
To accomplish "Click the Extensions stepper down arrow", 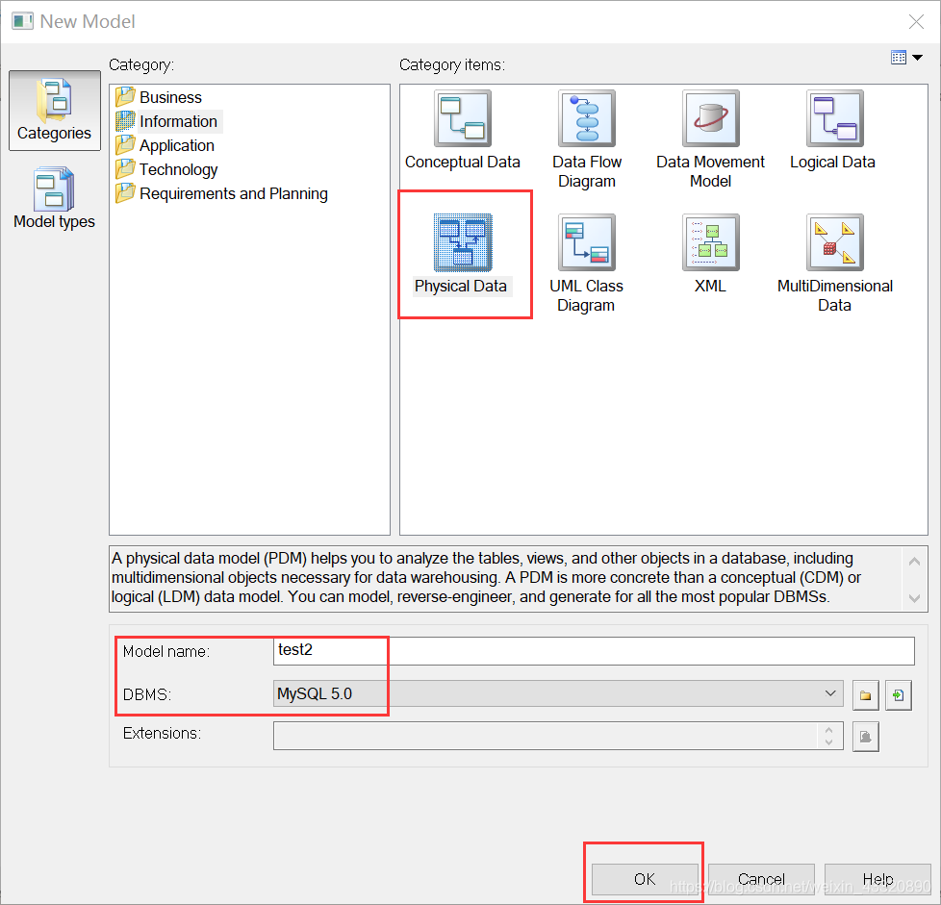I will tap(828, 742).
